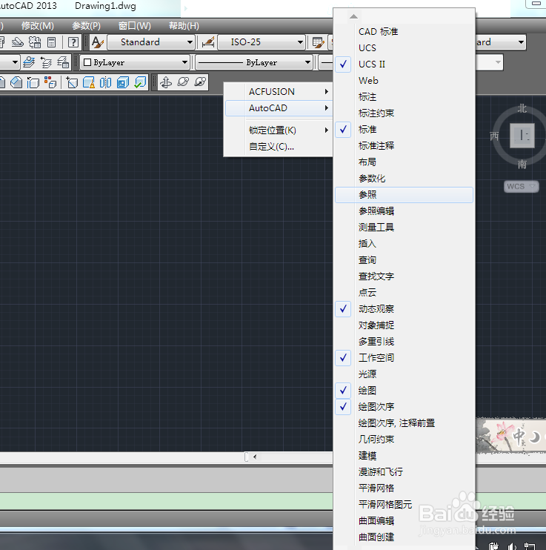The height and width of the screenshot is (550, 546).
Task: Select 参照 in the toolbar list
Action: coord(404,195)
